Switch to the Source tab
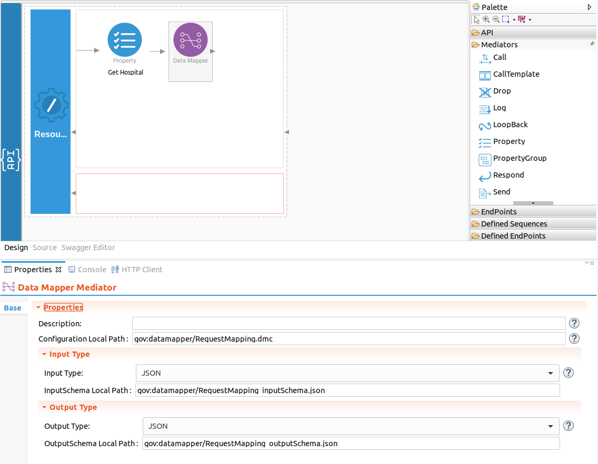 click(x=44, y=248)
